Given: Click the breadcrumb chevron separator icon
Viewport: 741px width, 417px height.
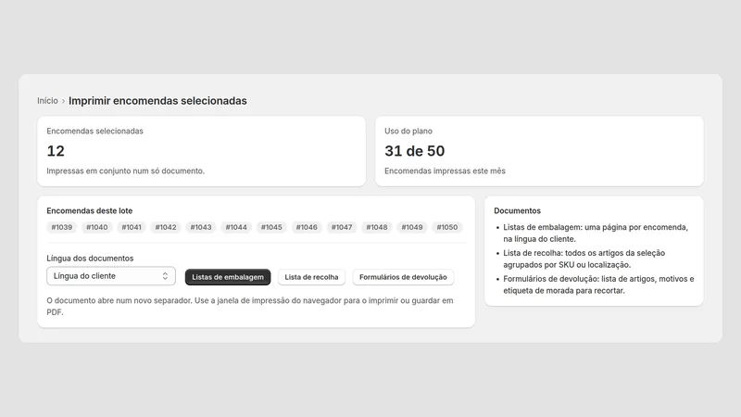Looking at the screenshot, I should click(x=63, y=101).
